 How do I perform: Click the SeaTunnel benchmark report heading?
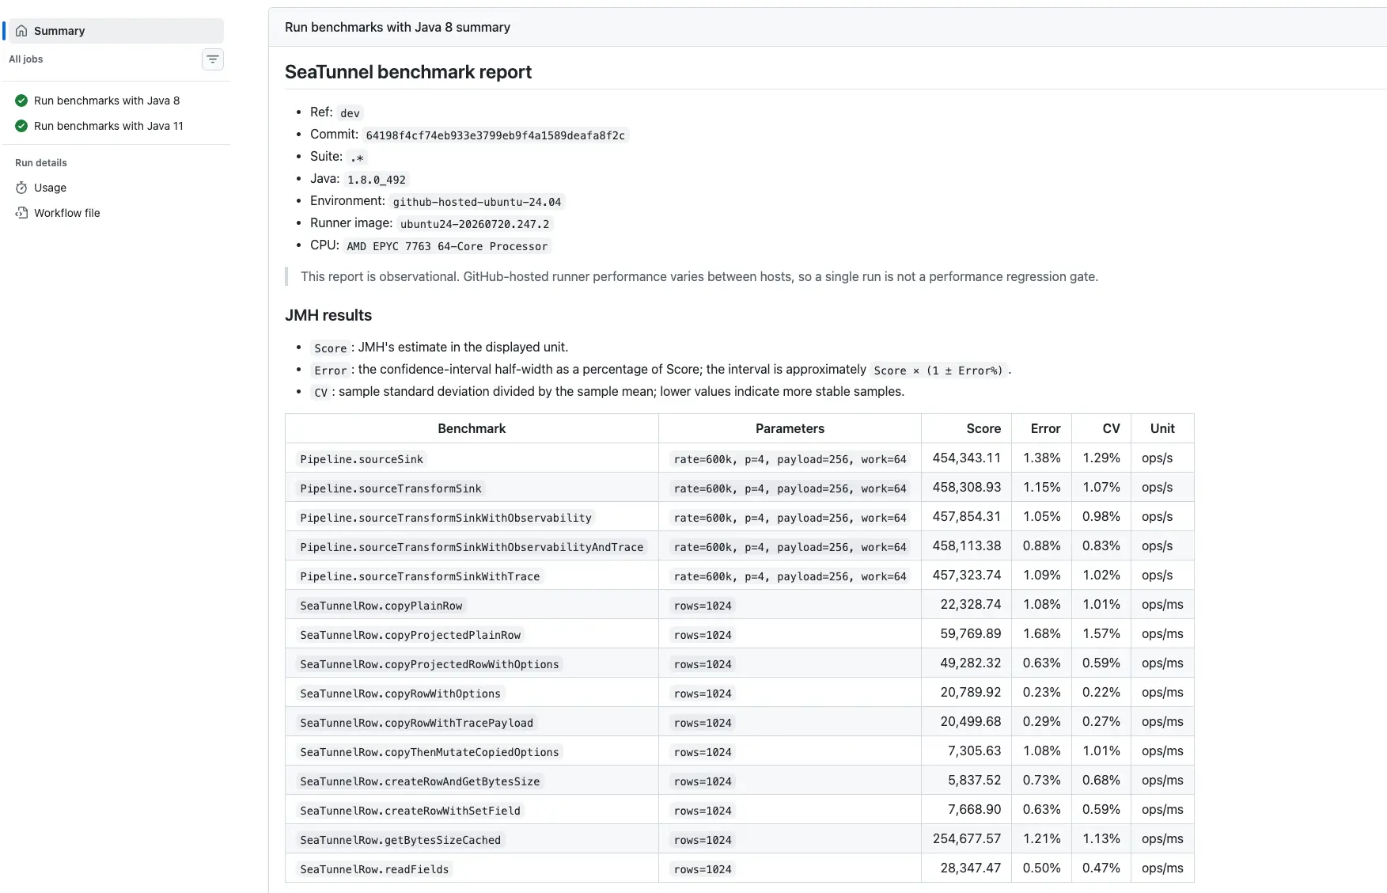(x=408, y=72)
